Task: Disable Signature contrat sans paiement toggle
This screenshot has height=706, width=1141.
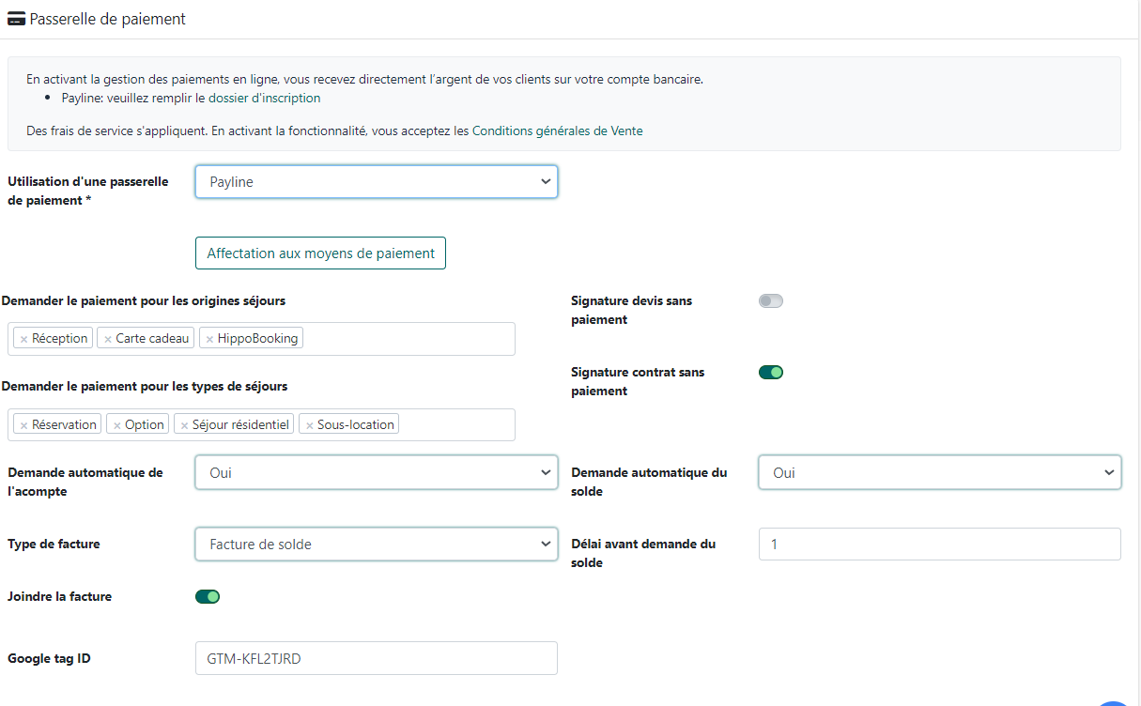Action: pos(770,373)
